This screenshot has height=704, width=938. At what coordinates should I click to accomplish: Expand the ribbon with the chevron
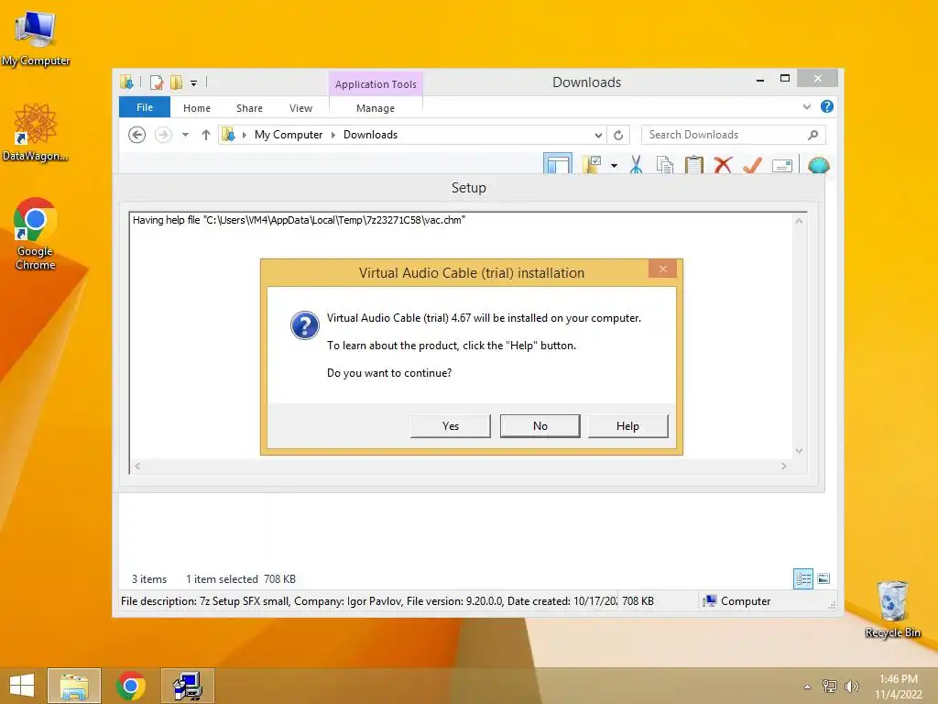806,106
